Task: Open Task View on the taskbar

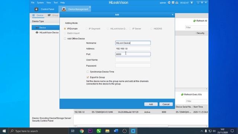Action: [x=73, y=131]
